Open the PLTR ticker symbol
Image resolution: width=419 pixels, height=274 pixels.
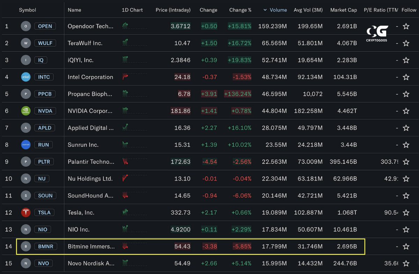pyautogui.click(x=44, y=162)
